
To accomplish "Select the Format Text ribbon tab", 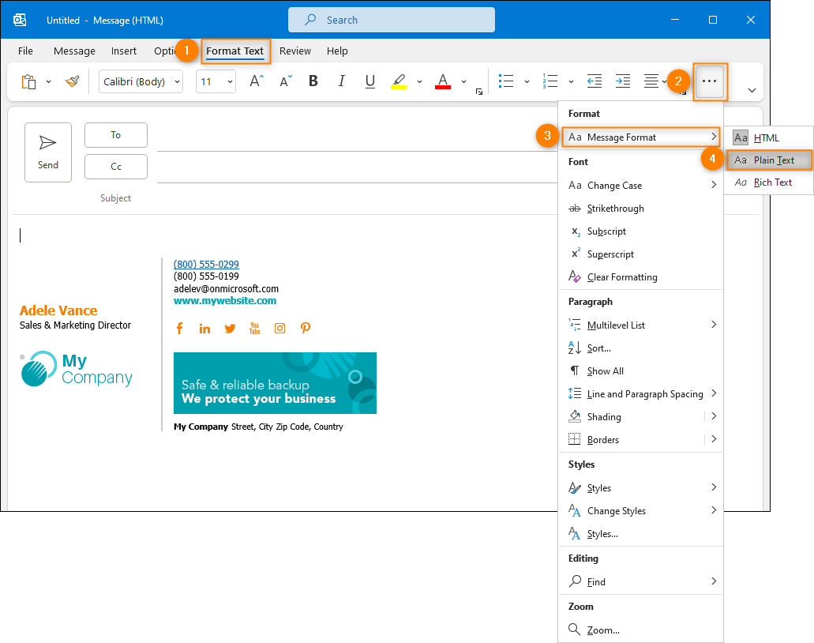I will click(235, 51).
